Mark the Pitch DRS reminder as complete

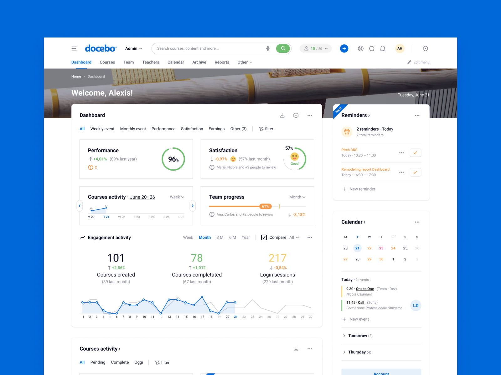click(415, 153)
